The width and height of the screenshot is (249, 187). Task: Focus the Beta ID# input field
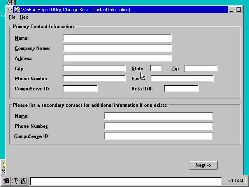point(181,88)
